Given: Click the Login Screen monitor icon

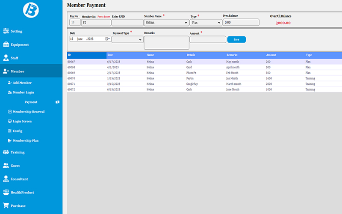Looking at the screenshot, I should 9,121.
